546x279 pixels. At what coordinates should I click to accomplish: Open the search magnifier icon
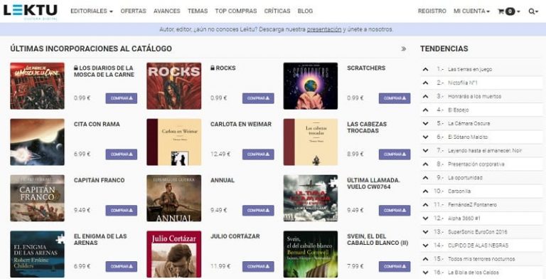[531, 11]
